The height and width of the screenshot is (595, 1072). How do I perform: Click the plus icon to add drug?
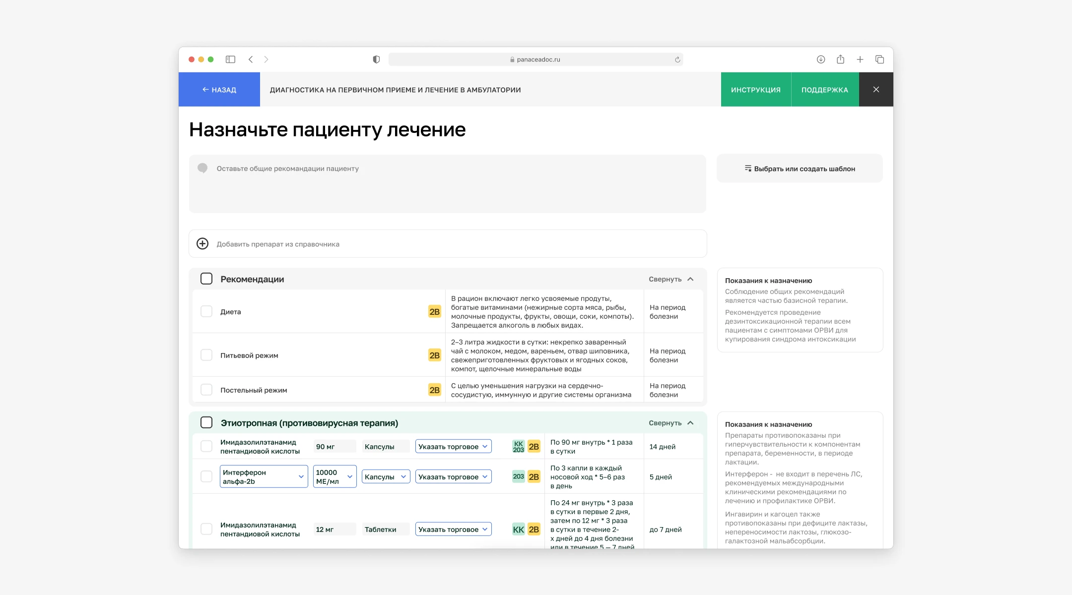click(202, 244)
